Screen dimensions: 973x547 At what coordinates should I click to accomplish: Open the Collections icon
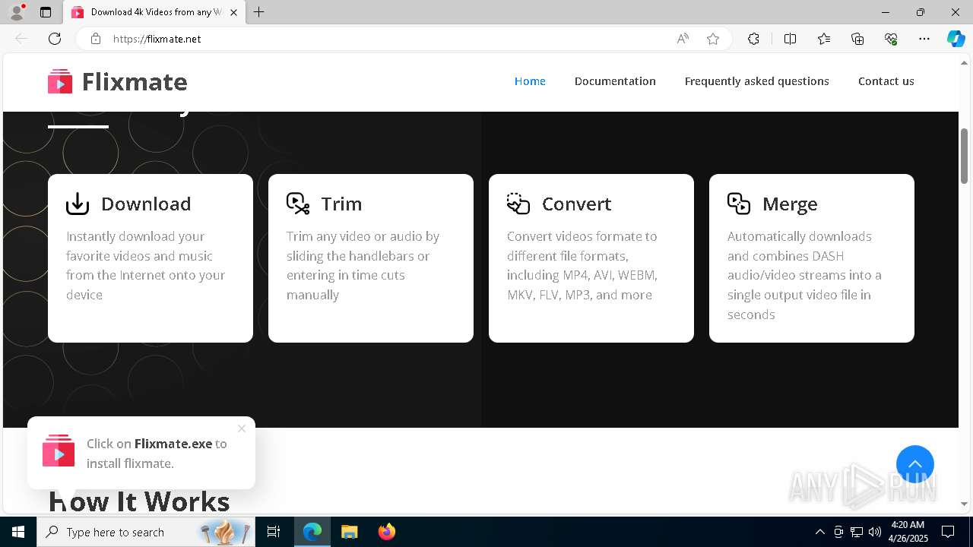[x=857, y=39]
